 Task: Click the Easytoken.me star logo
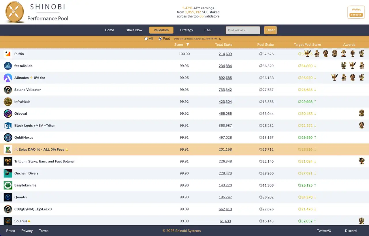(8, 185)
